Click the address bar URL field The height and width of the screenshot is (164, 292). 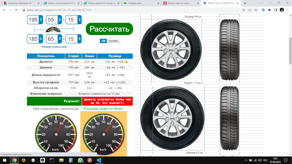click(130, 10)
